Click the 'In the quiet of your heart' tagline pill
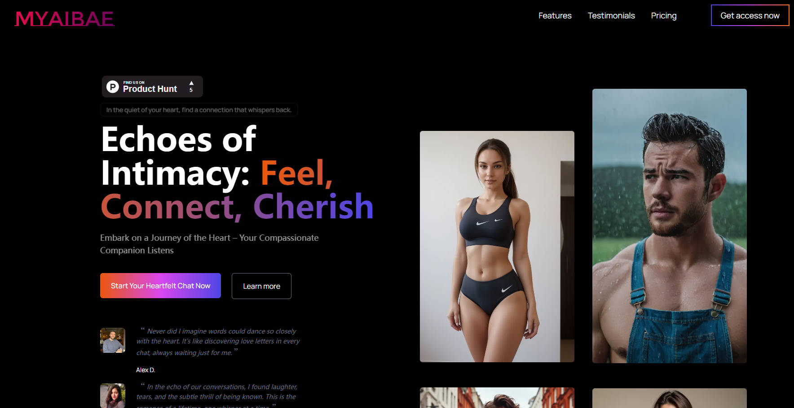The width and height of the screenshot is (794, 408). pos(199,110)
